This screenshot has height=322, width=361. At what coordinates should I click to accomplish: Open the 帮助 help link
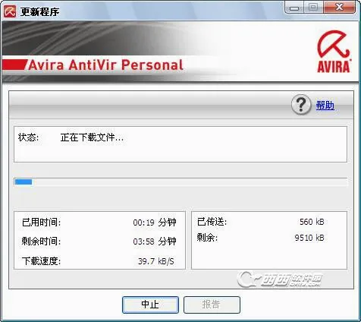pyautogui.click(x=325, y=106)
